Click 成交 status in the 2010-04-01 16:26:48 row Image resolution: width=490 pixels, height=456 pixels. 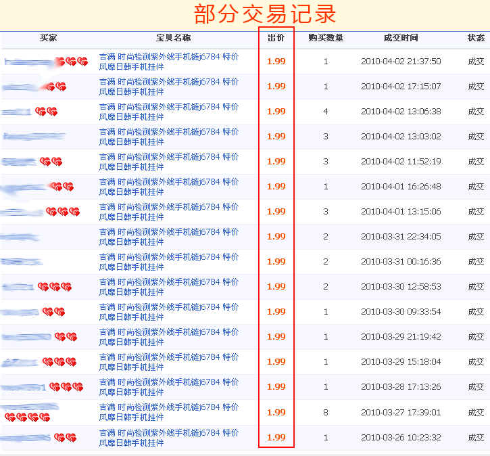[476, 187]
